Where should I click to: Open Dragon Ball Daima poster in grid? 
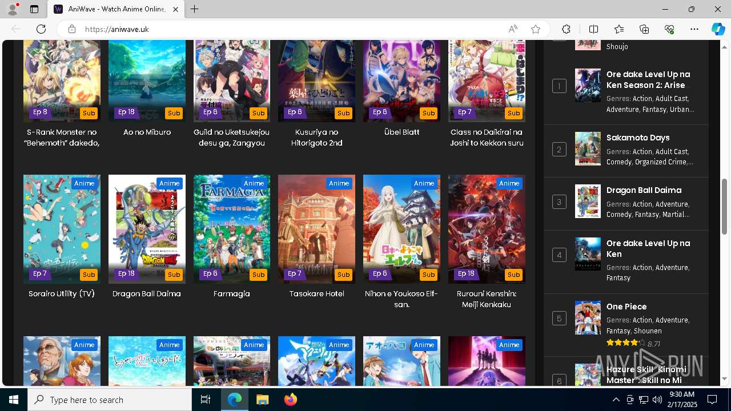147,229
